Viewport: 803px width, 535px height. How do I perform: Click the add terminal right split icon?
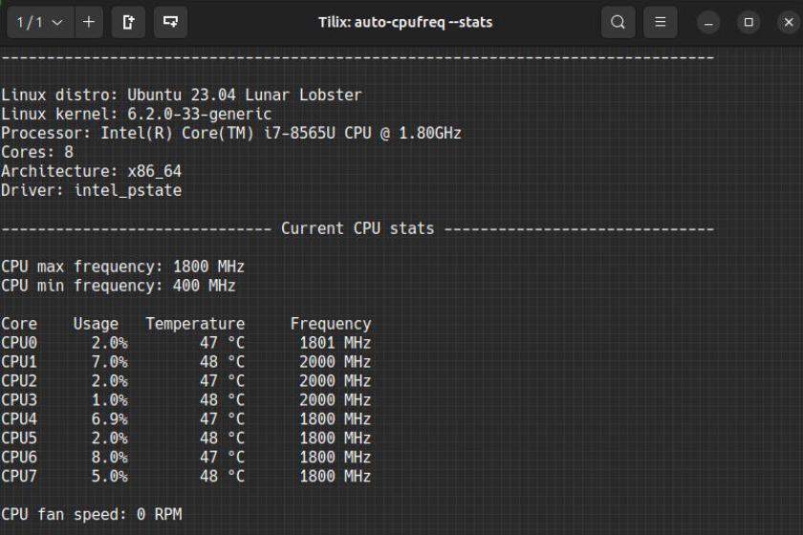pos(128,22)
